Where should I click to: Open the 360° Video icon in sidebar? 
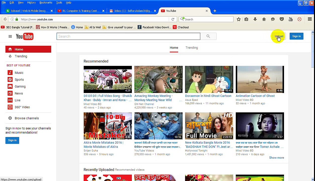[10, 107]
